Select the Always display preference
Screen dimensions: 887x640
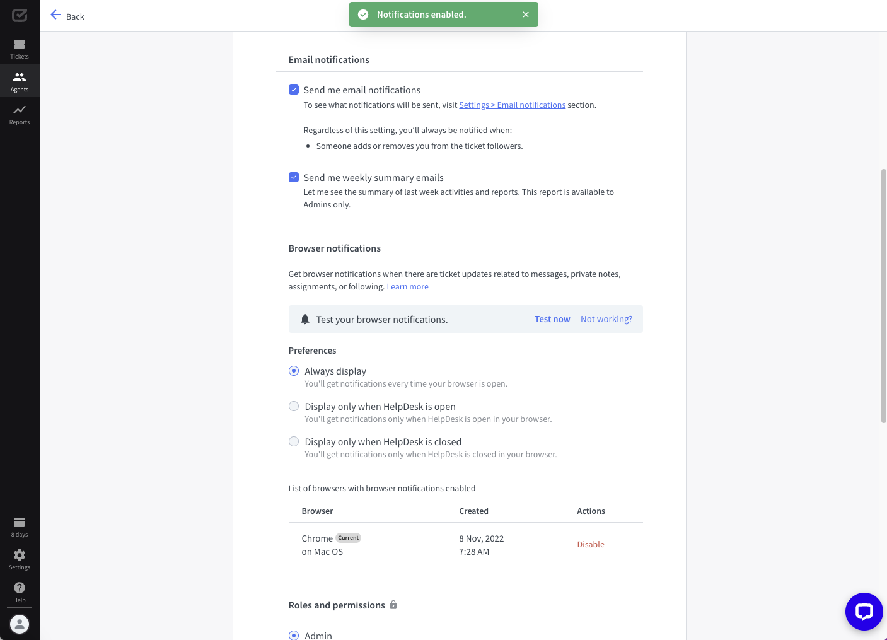click(294, 371)
